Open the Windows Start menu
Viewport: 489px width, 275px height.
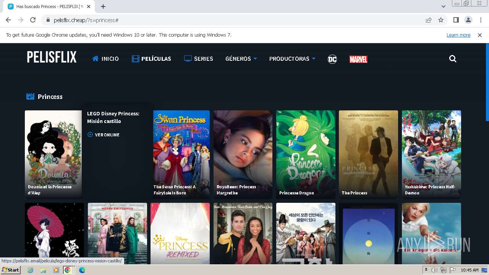[10, 270]
